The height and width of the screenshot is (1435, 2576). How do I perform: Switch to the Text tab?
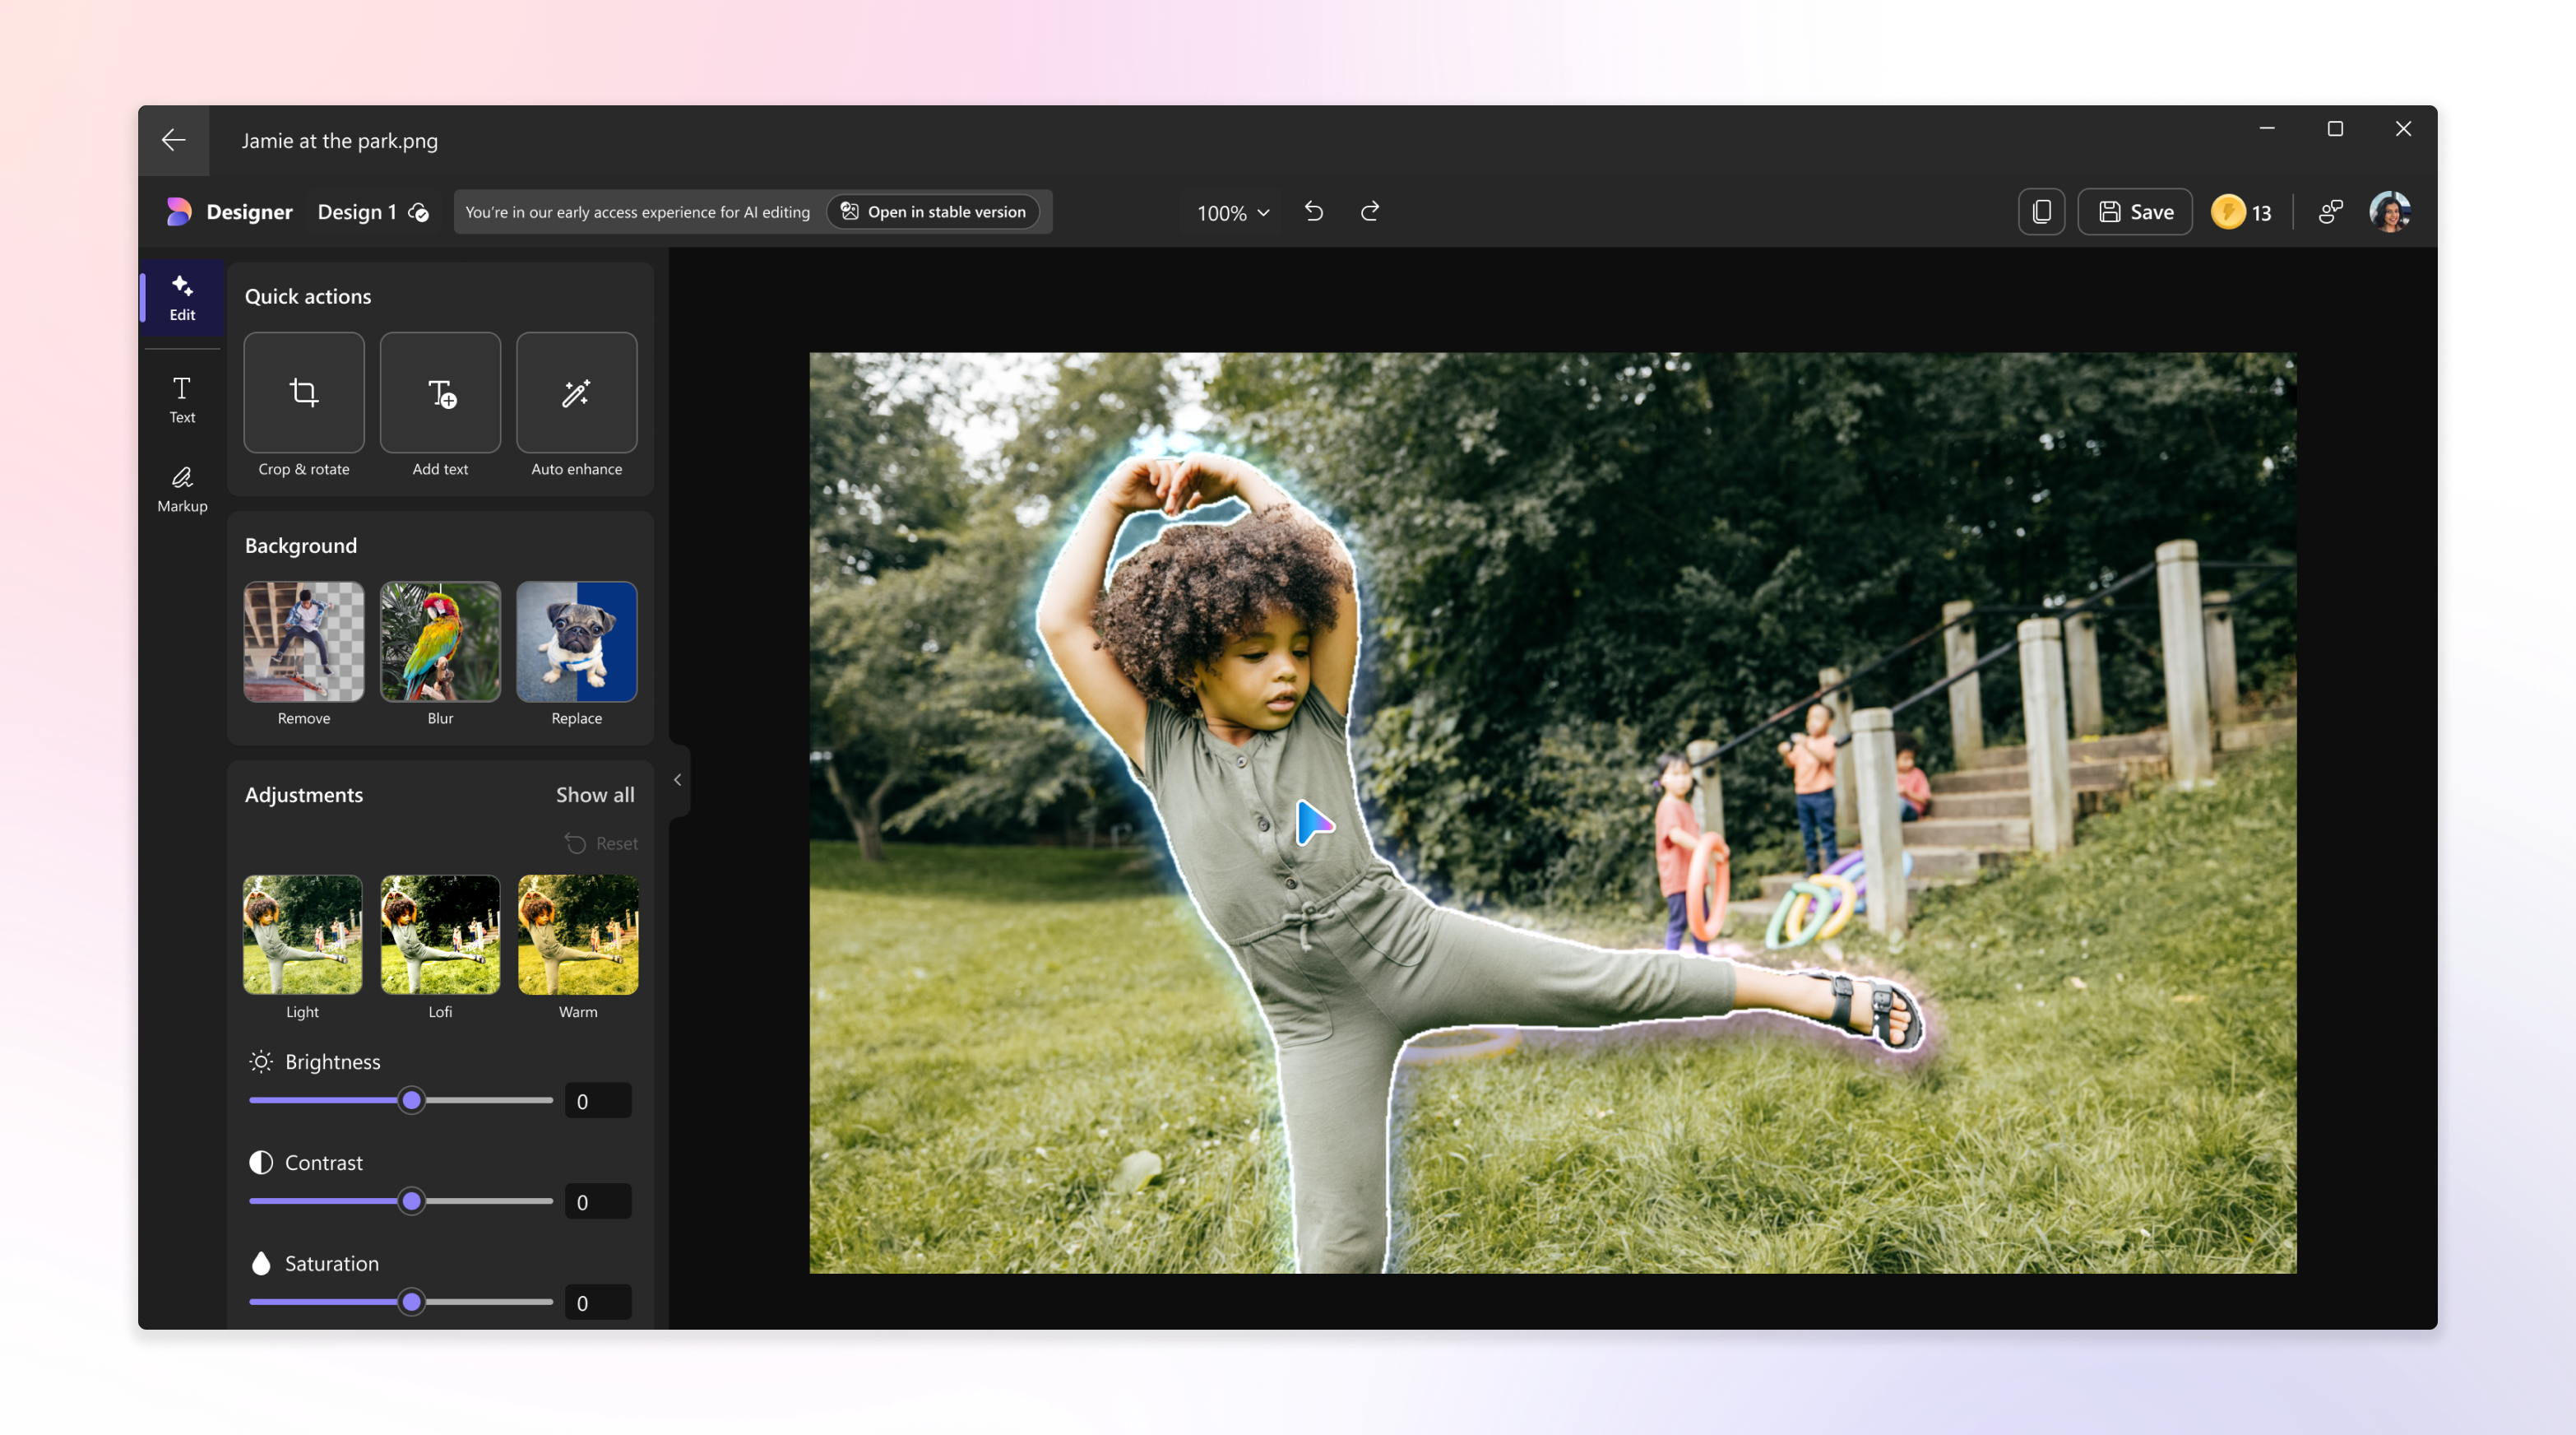click(x=182, y=398)
